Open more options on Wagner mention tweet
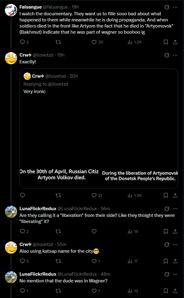 coord(175,274)
